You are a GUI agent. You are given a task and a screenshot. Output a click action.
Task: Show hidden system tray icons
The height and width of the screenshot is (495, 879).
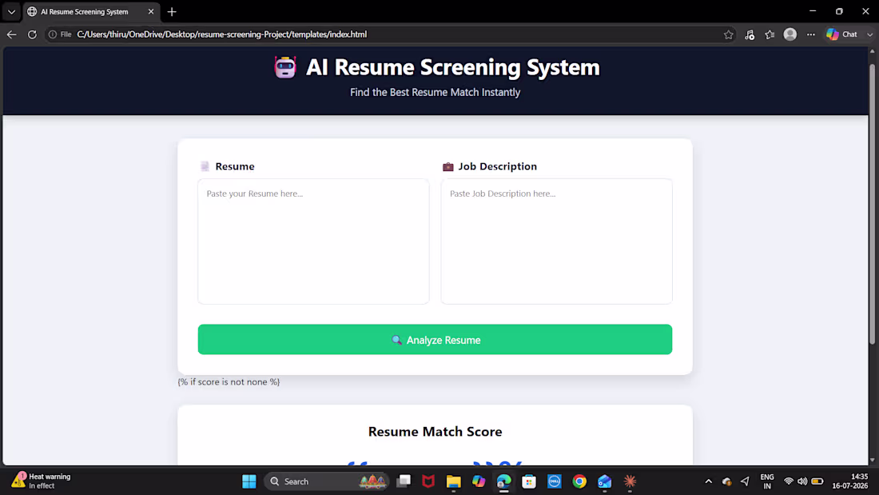tap(709, 481)
